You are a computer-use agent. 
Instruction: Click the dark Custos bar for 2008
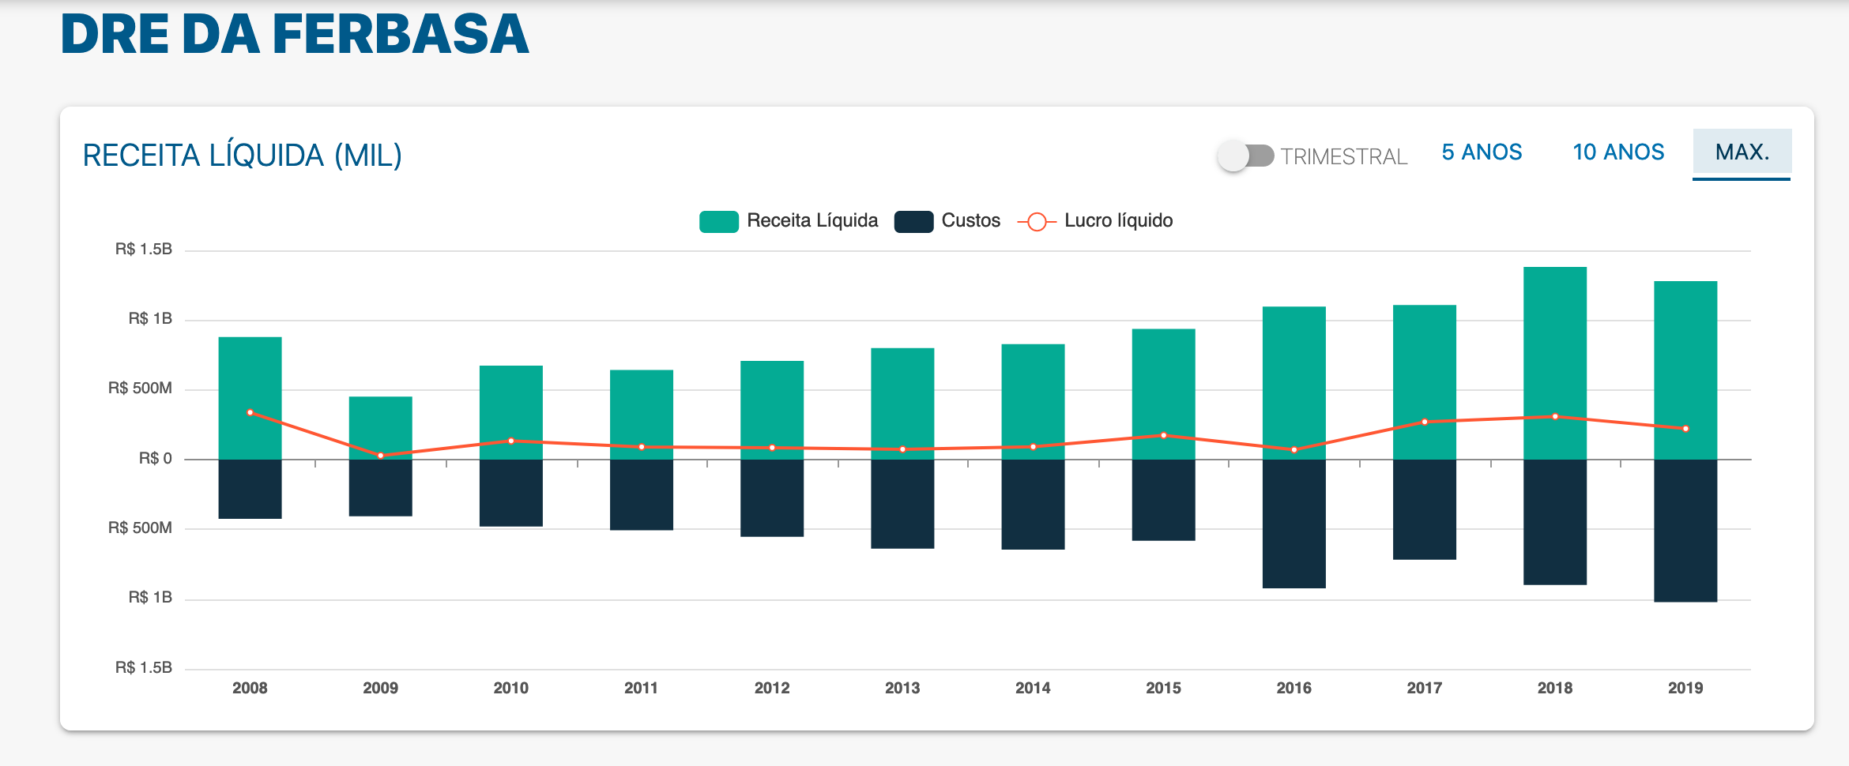(250, 489)
